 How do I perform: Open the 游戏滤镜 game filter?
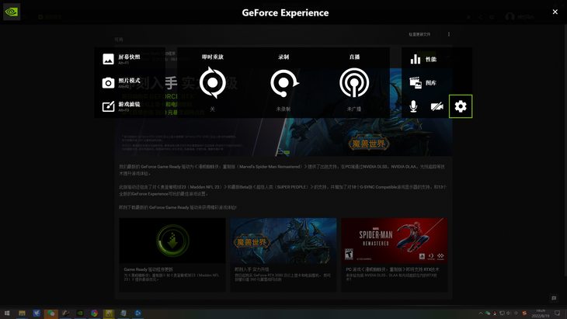[121, 106]
